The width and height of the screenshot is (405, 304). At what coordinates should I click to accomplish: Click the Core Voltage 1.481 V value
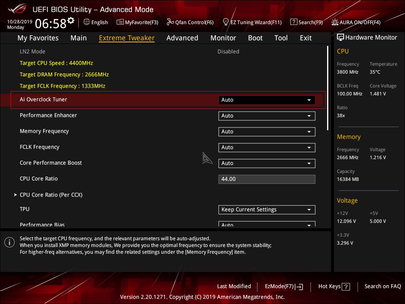[378, 93]
